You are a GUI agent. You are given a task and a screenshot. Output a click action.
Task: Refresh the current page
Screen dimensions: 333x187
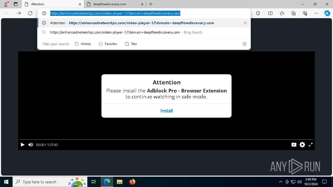[30, 13]
